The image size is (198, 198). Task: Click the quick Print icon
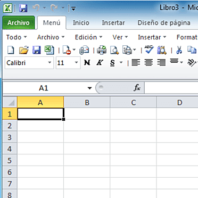point(102,50)
